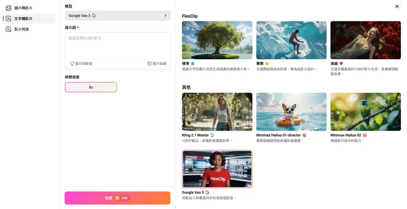Focus the prompt text area 描述您想生成的影片
The image size is (407, 209).
pyautogui.click(x=118, y=46)
